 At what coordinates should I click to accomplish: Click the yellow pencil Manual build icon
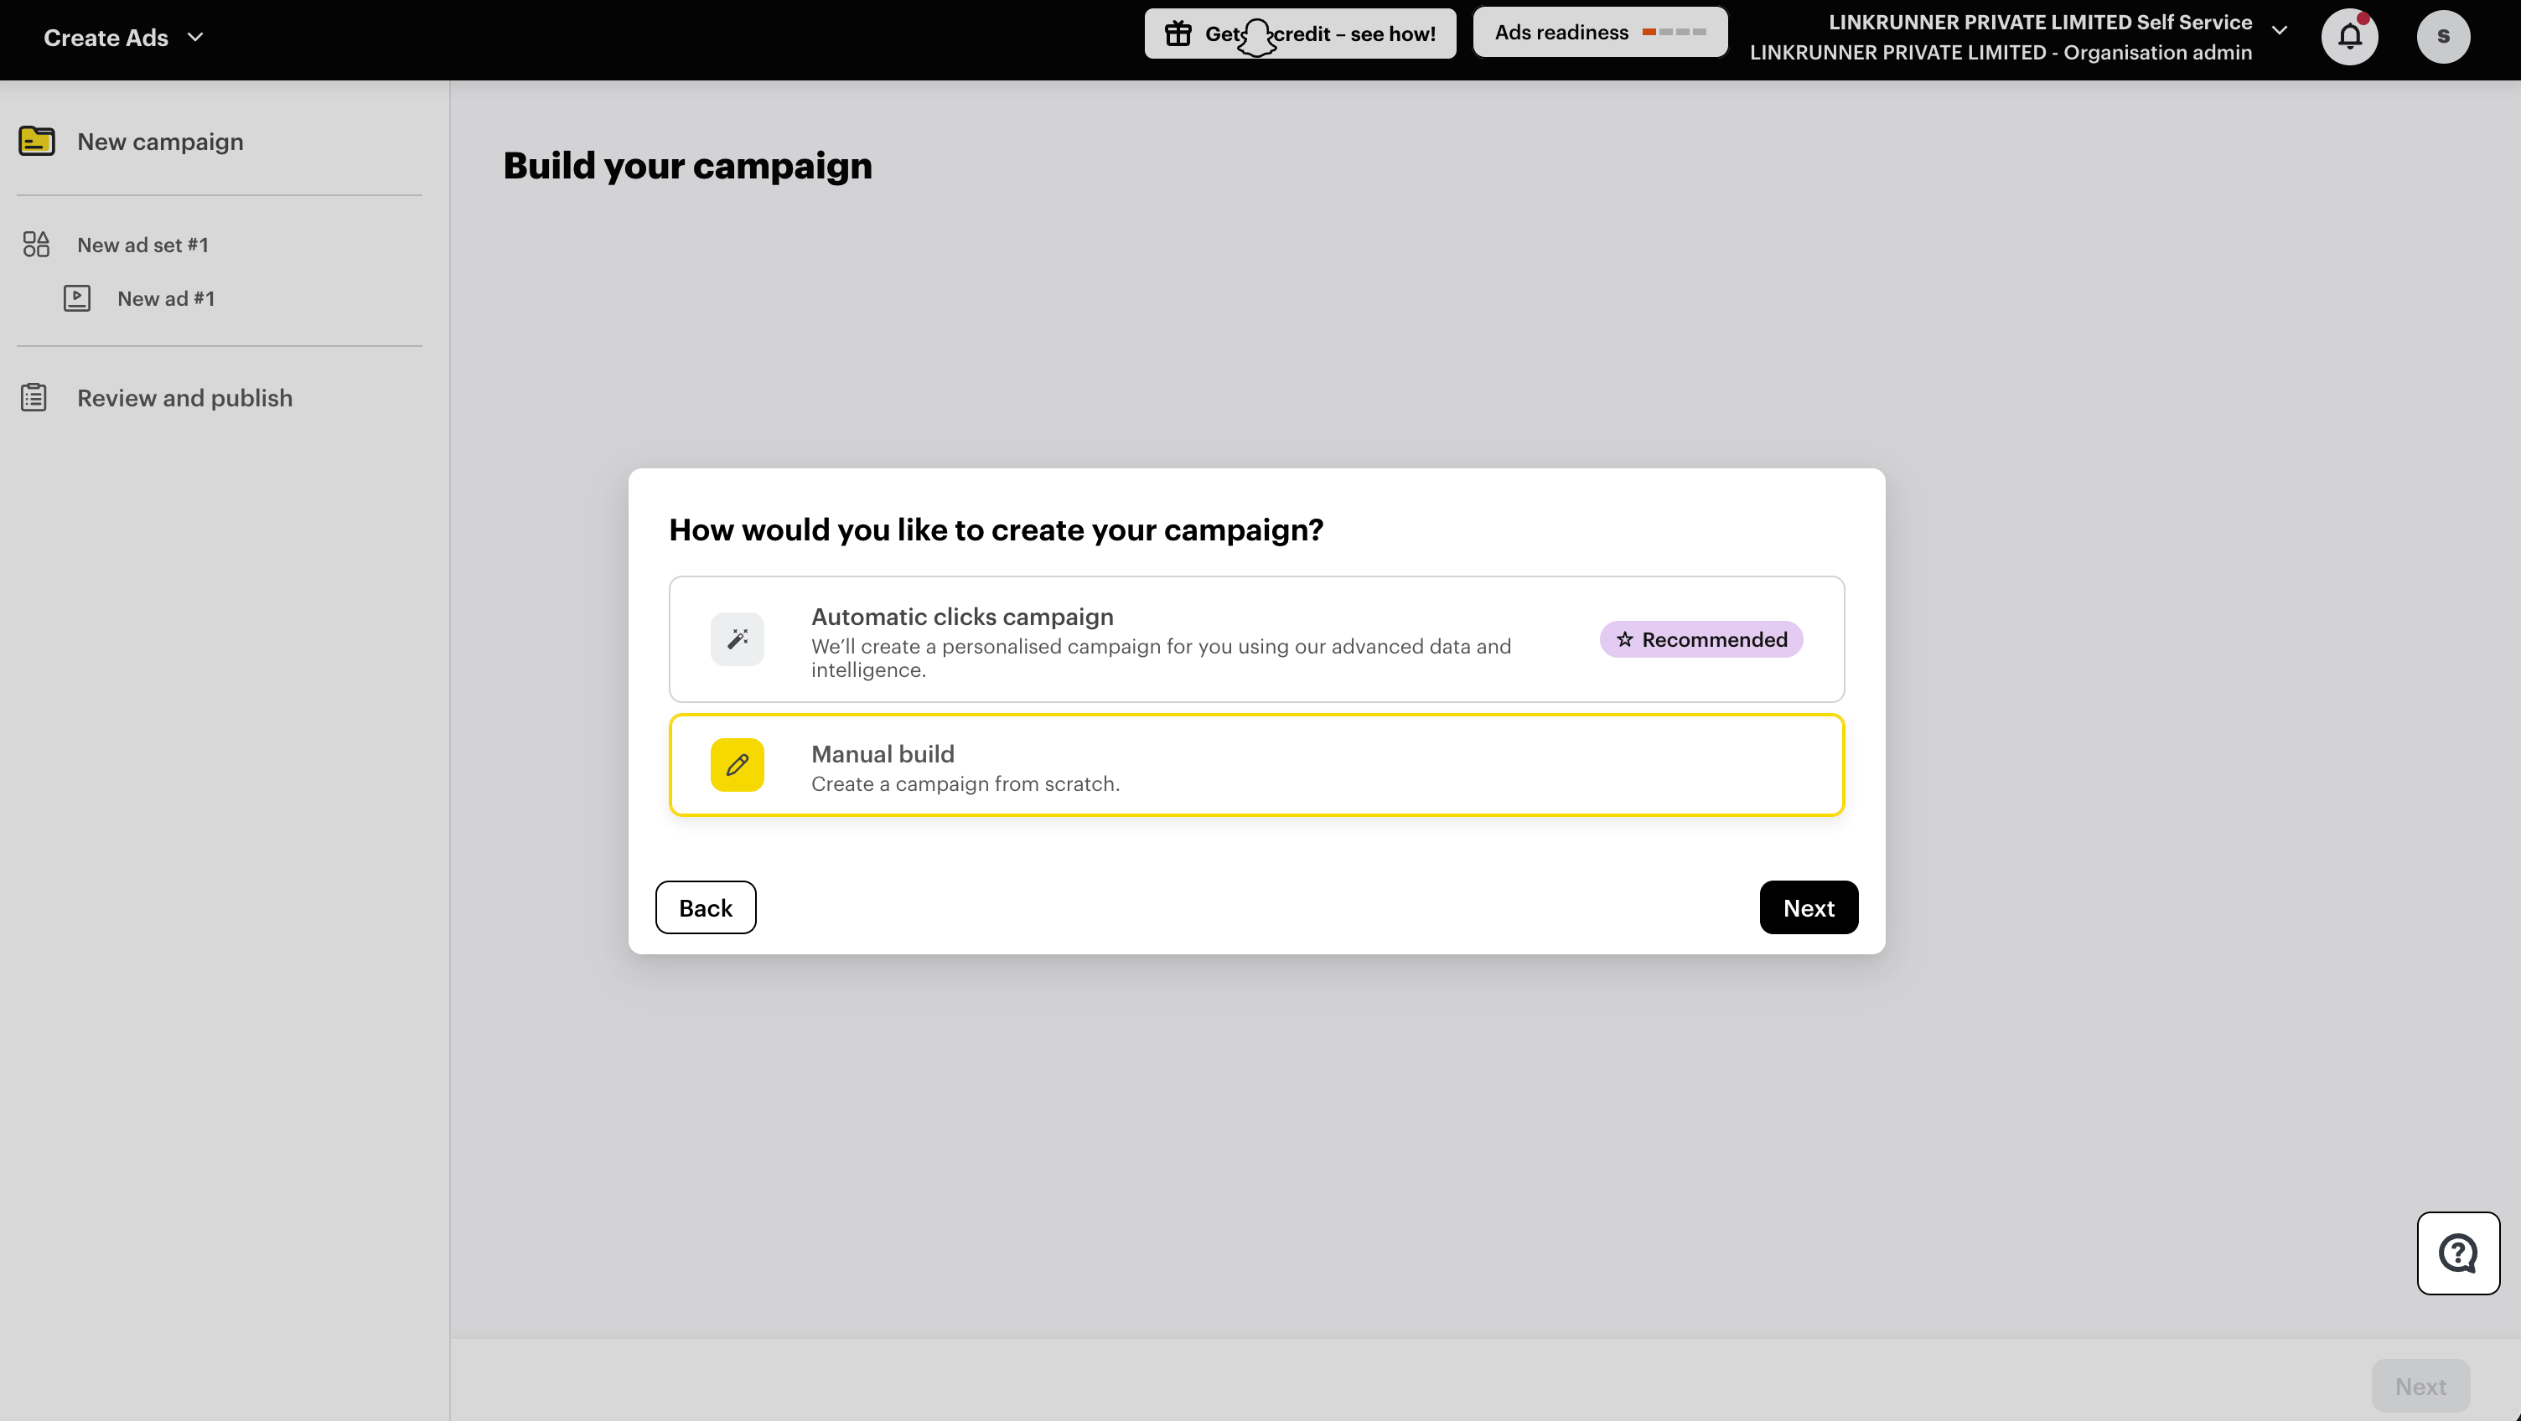tap(737, 764)
